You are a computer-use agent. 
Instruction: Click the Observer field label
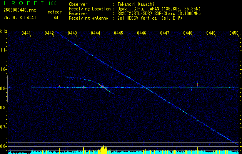click(x=78, y=4)
